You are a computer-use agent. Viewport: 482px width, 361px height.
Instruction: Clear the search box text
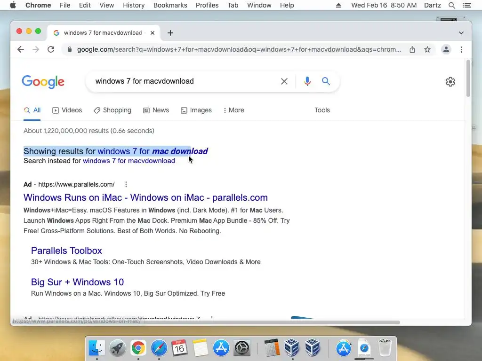click(x=284, y=81)
